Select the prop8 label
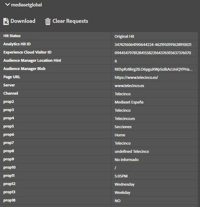Screen dimensions: 200x207 tap(9, 151)
